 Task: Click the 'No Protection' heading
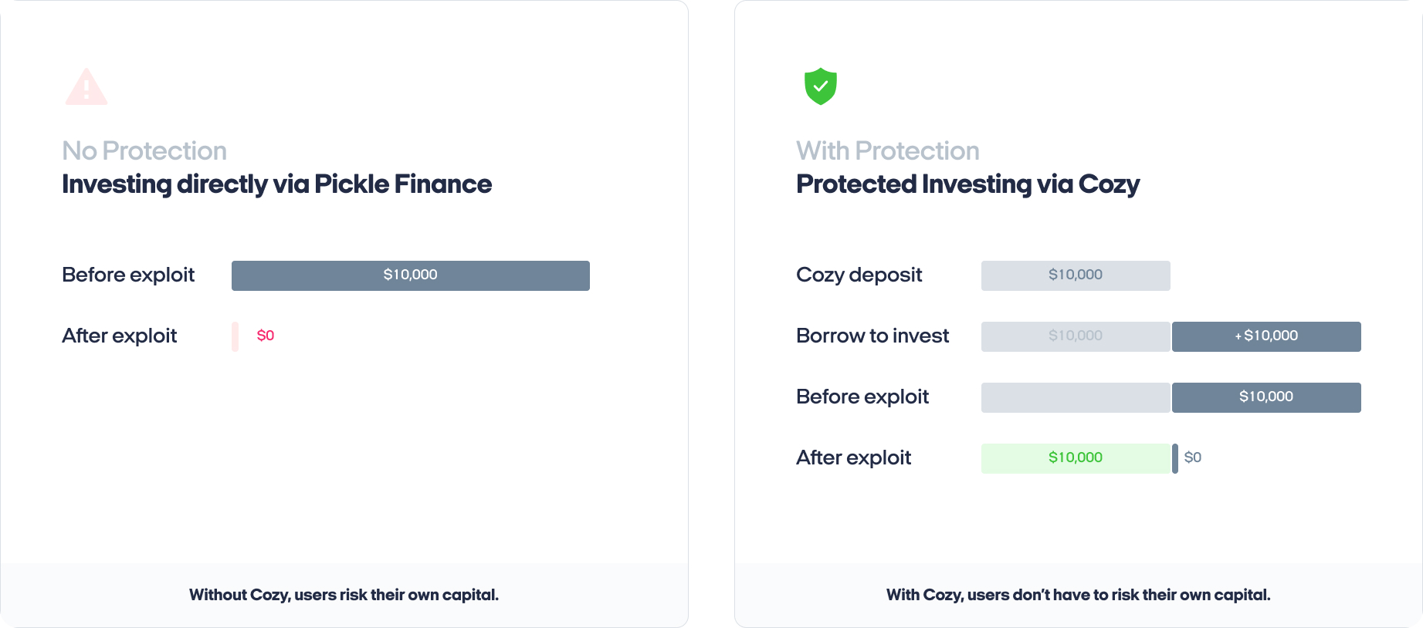(144, 150)
